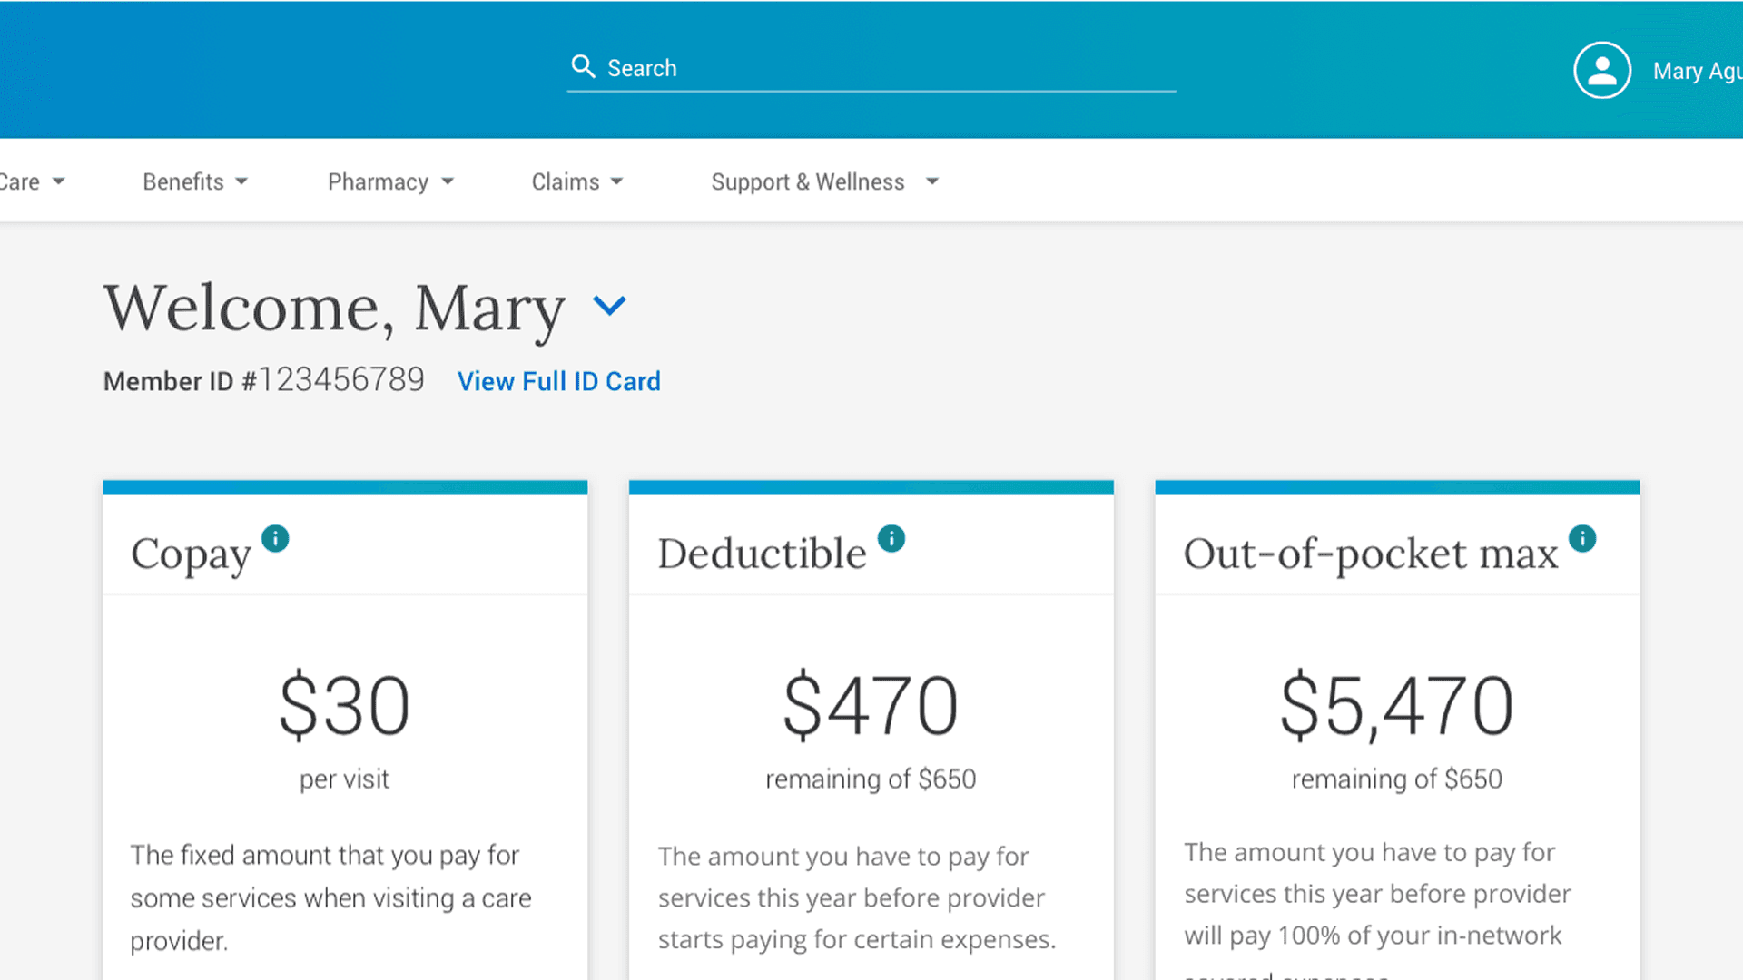
Task: Expand the chevron next to Welcome, Mary
Action: pos(609,306)
